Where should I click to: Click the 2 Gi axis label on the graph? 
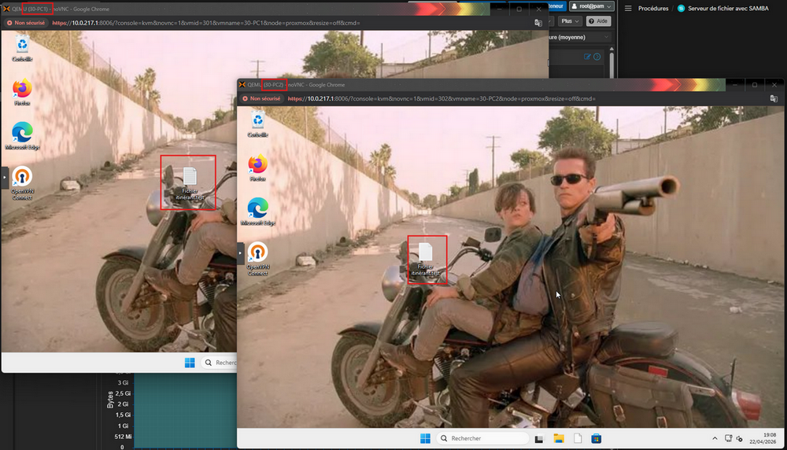pyautogui.click(x=123, y=404)
